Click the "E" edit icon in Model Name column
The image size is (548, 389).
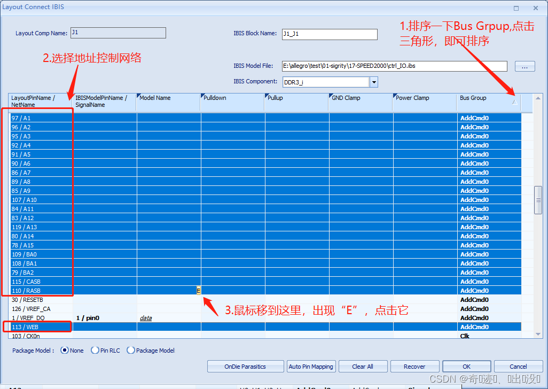198,291
